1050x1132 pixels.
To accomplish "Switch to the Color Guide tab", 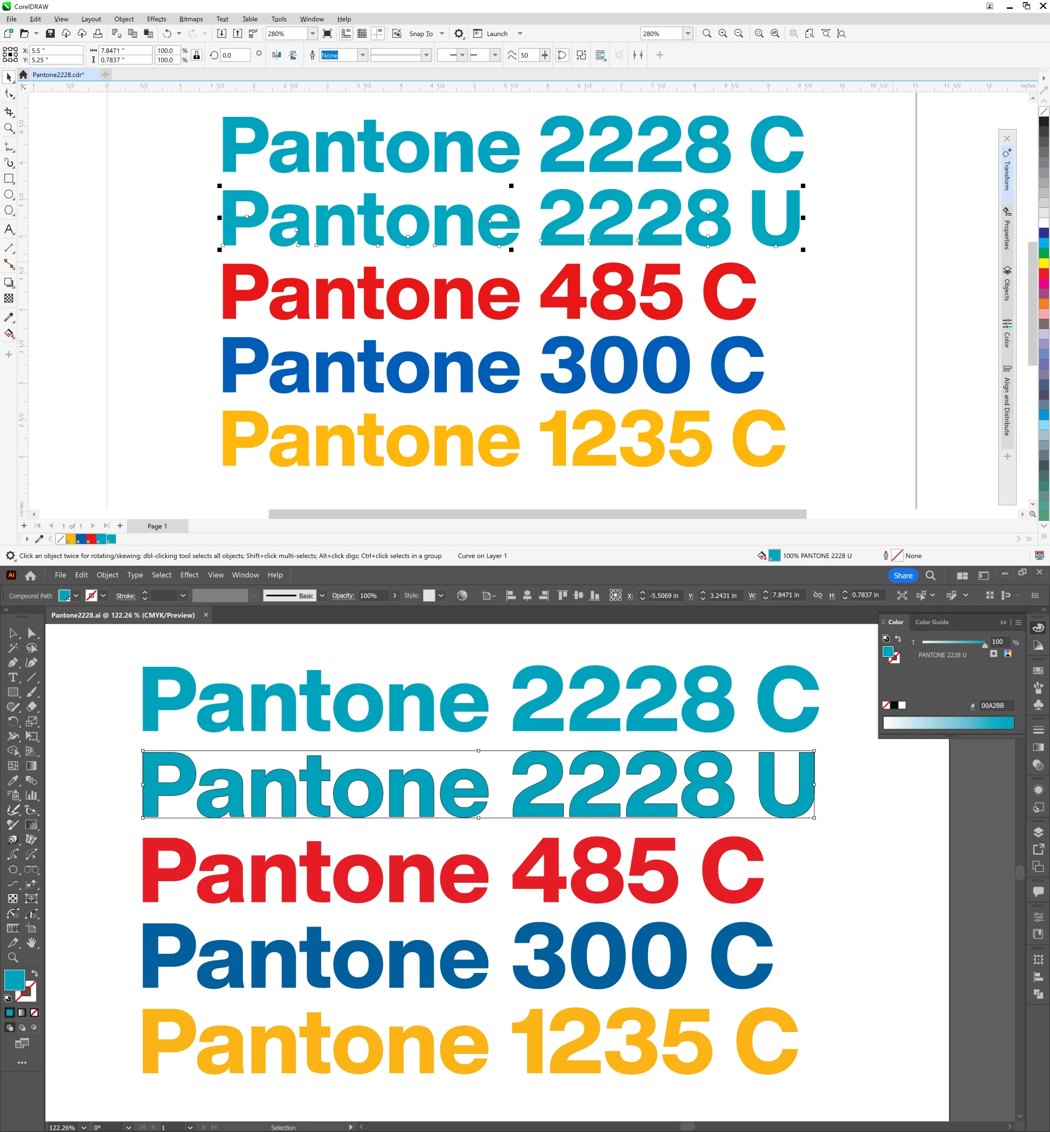I will tap(931, 622).
